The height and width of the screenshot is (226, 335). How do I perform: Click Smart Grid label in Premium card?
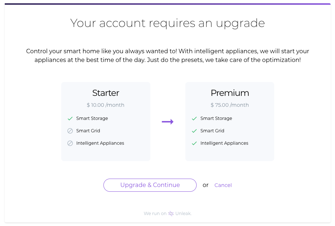pos(212,131)
